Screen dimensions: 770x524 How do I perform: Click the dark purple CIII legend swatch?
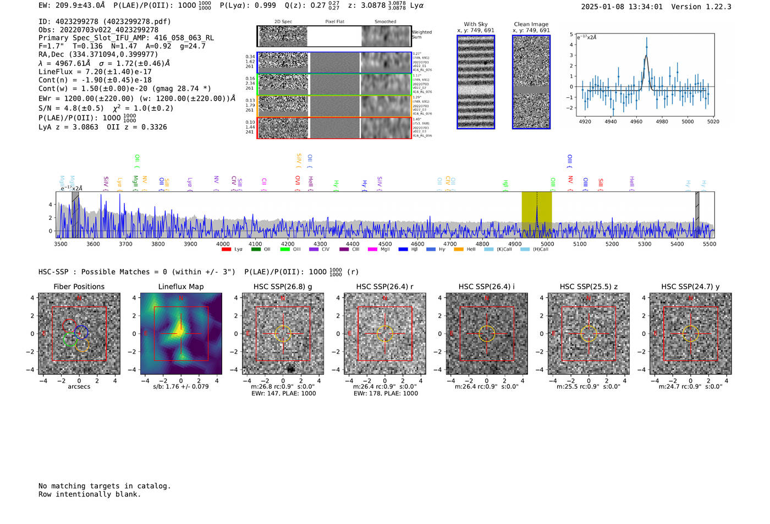point(344,250)
